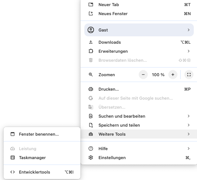Click the Drucken printer icon
Screen dimensions: 197x180
click(x=91, y=89)
